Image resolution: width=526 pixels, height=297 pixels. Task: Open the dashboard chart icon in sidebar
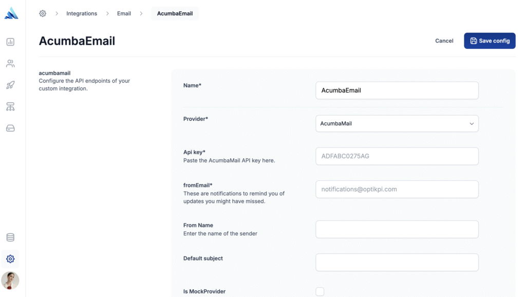[10, 42]
